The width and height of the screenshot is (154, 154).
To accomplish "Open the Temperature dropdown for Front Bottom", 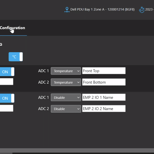I will (x=66, y=82).
